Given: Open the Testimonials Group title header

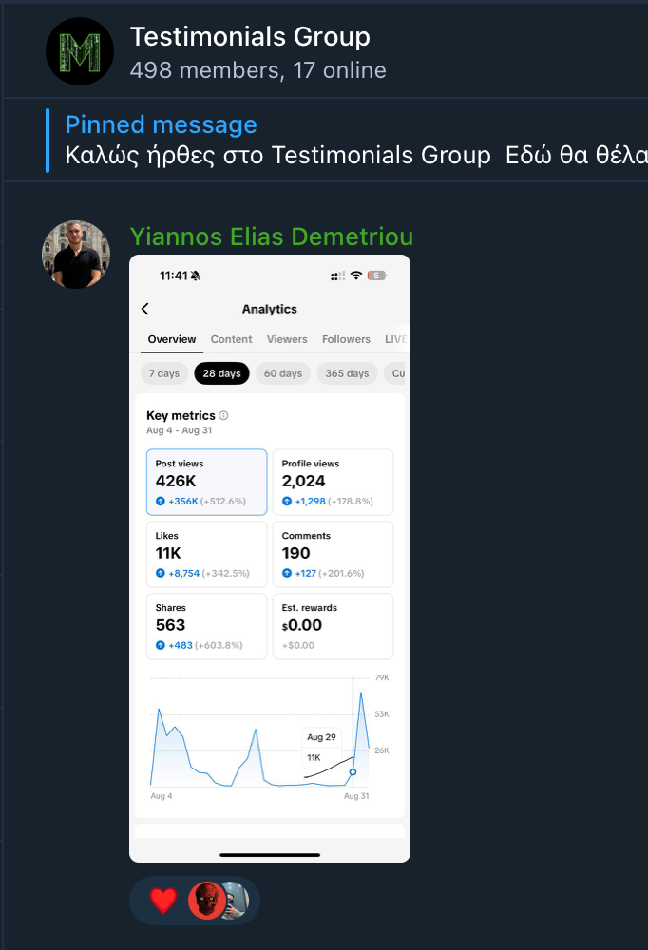Looking at the screenshot, I should click(250, 38).
